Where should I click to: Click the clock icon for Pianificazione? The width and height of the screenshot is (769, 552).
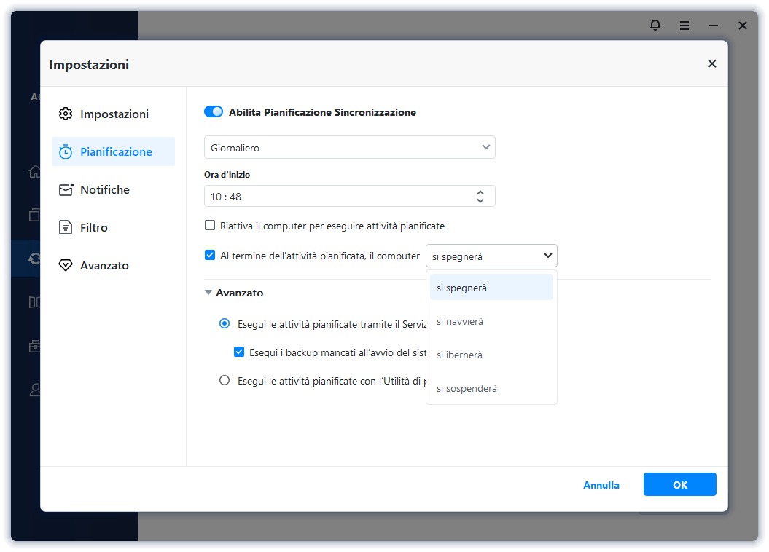click(66, 152)
